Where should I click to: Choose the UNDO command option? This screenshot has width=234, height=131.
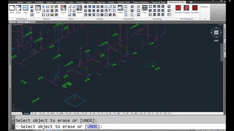(x=92, y=127)
